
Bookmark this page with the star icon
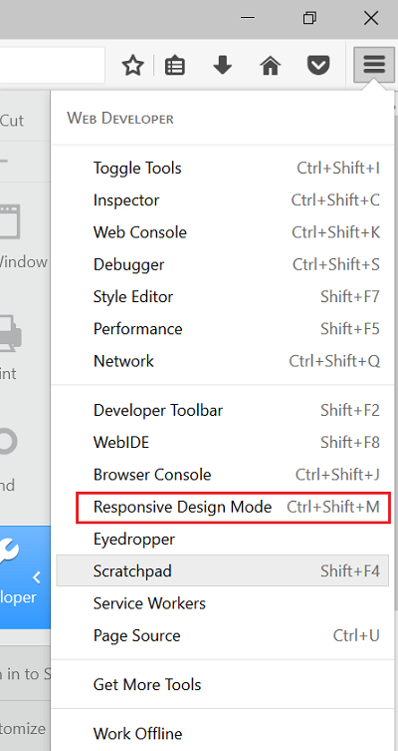pos(132,65)
